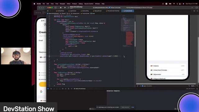Stop the running app in Xcode toolbar
The height and width of the screenshot is (112, 199).
point(61,7)
